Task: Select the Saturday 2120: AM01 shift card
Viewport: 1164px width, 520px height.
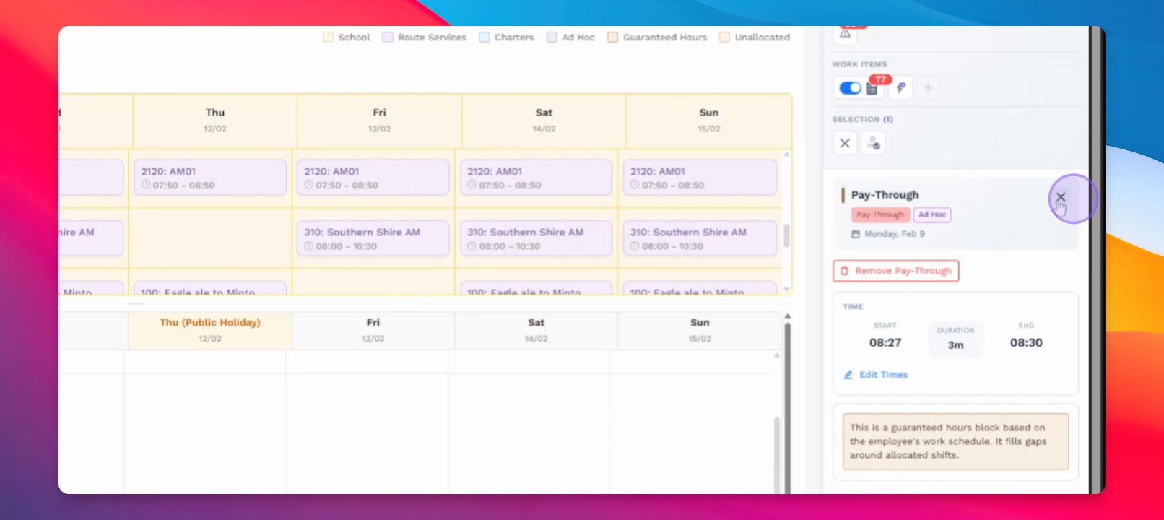Action: [537, 178]
